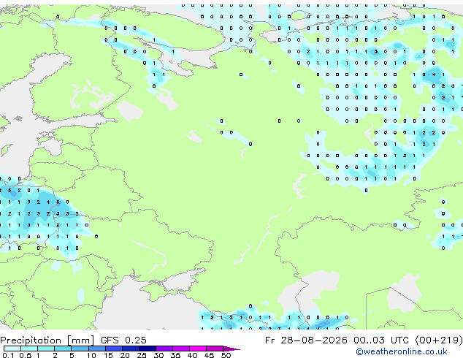Click the 0.1 to 0.5 mm legend swatch
463x358 pixels.
12,349
